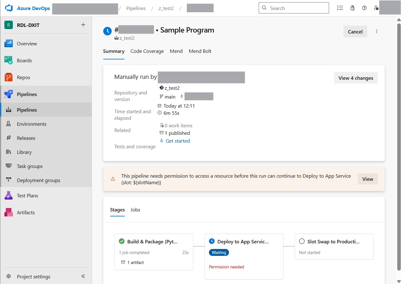Open the Overview hub icon

click(8, 44)
